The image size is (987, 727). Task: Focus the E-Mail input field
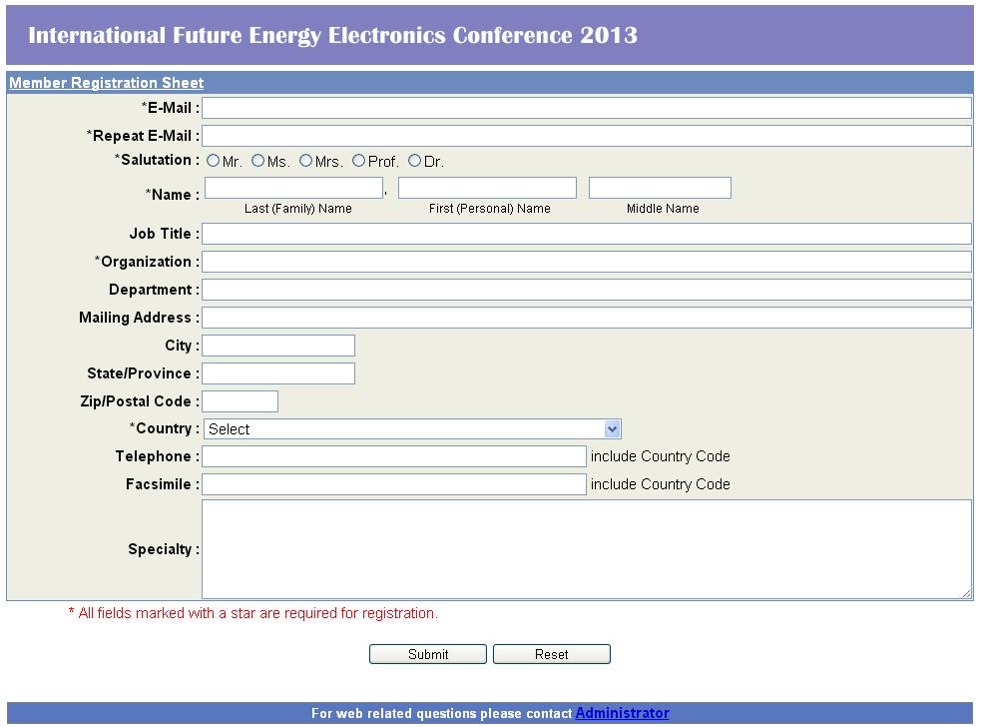click(x=587, y=108)
